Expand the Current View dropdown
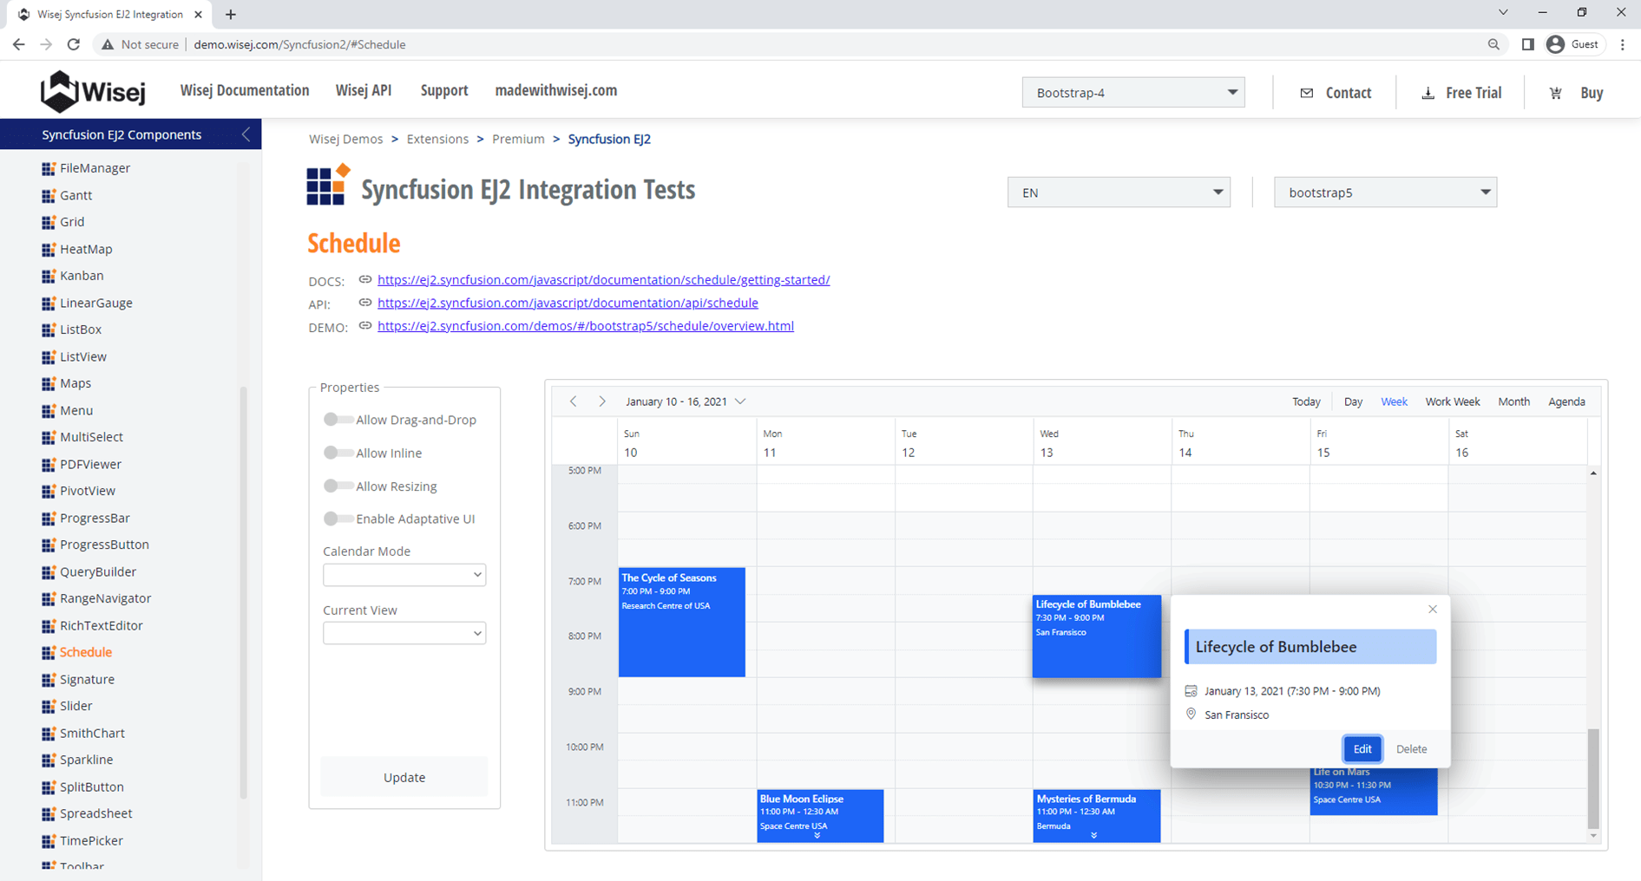This screenshot has width=1641, height=881. click(x=404, y=633)
